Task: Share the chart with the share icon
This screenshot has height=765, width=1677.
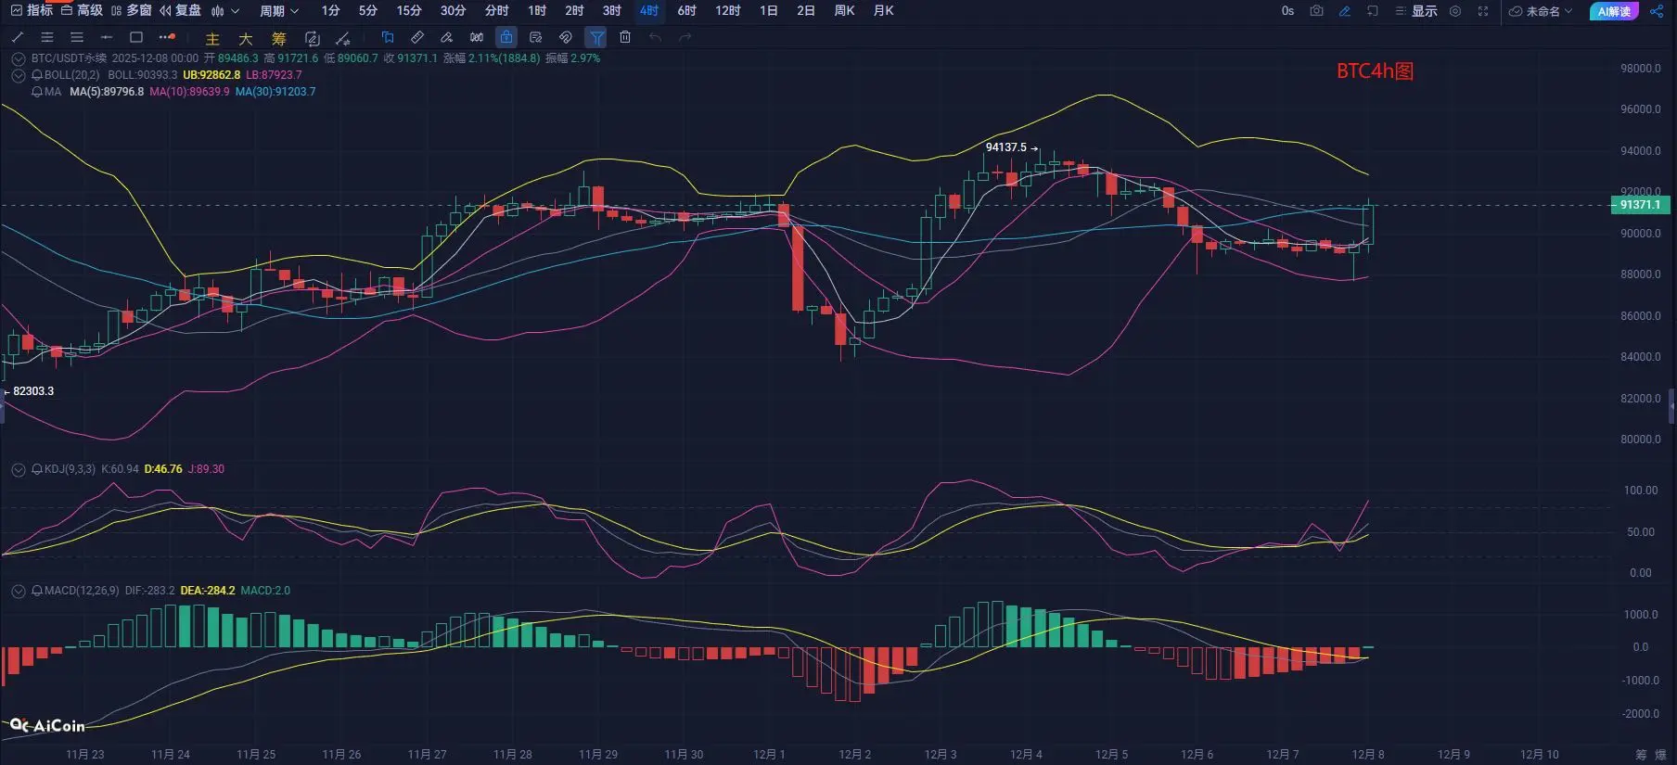Action: click(x=1657, y=11)
